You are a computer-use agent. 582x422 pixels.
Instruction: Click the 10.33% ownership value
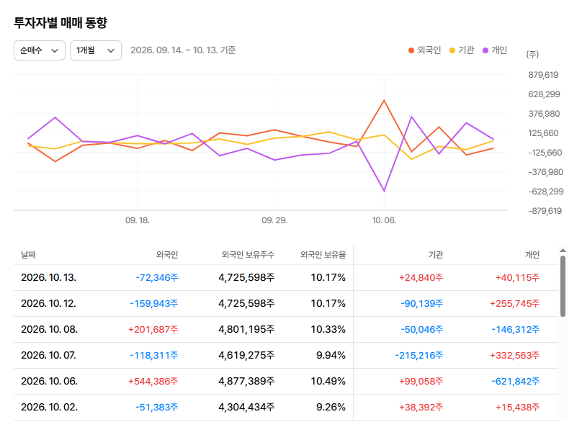[x=328, y=330]
